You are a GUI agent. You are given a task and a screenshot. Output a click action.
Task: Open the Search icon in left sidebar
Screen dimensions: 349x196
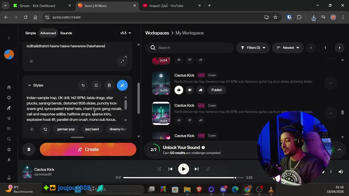click(x=9, y=139)
